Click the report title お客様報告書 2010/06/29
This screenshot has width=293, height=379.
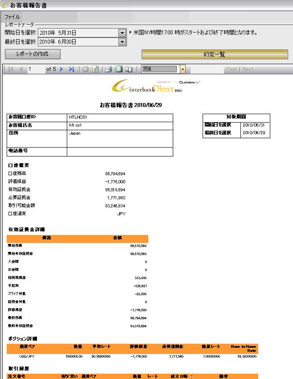(131, 105)
